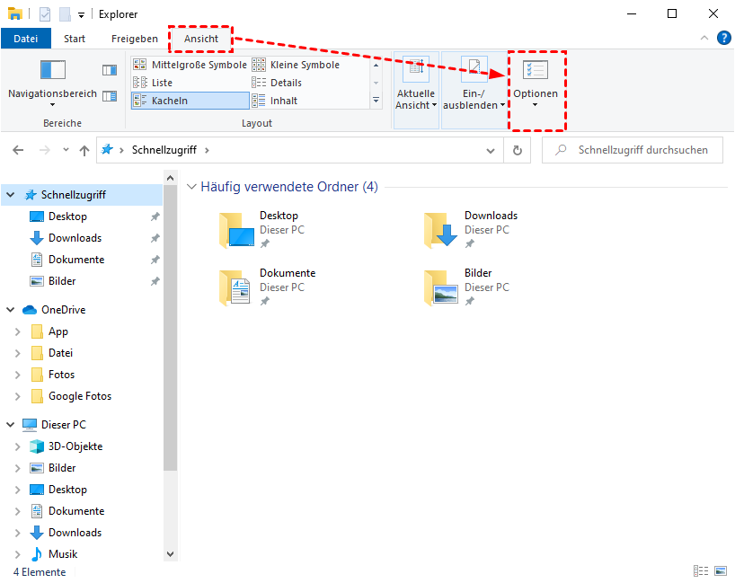Image resolution: width=735 pixels, height=583 pixels.
Task: Choose the Details layout
Action: (277, 83)
